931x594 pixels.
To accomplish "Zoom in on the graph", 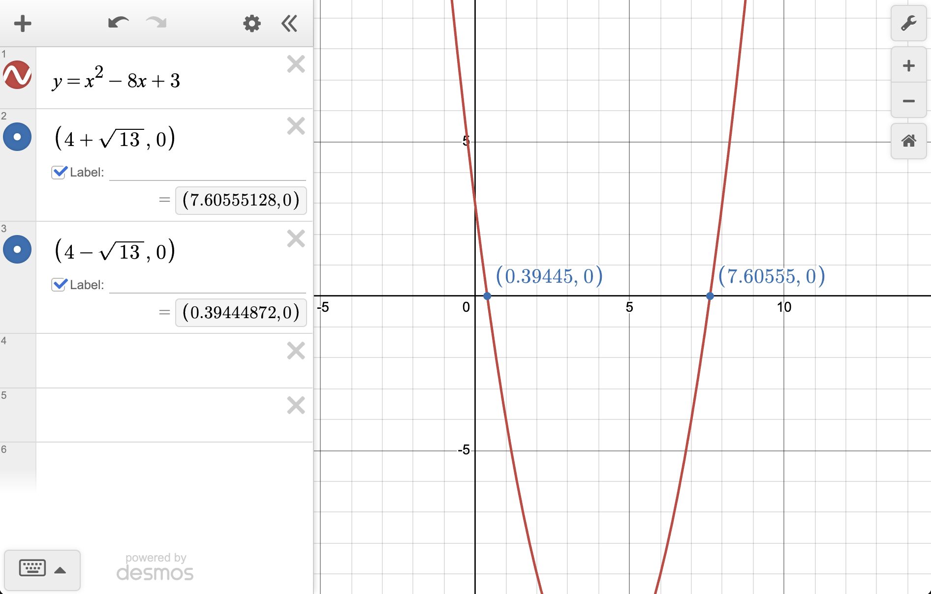I will pyautogui.click(x=908, y=65).
